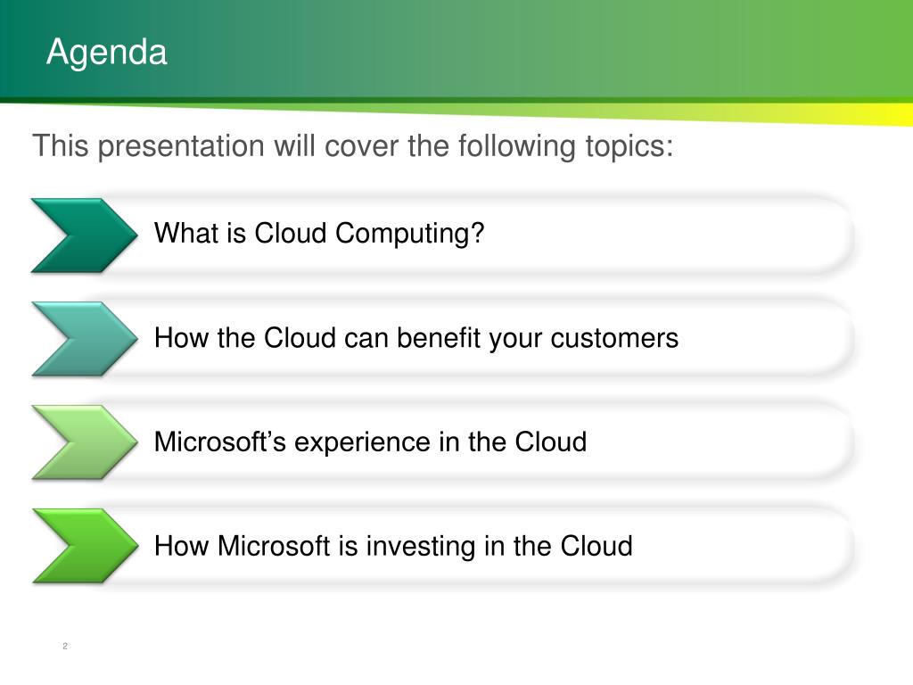Select 'How Microsoft is investing in the Cloud'
Viewport: 913px width, 685px height.
[393, 547]
